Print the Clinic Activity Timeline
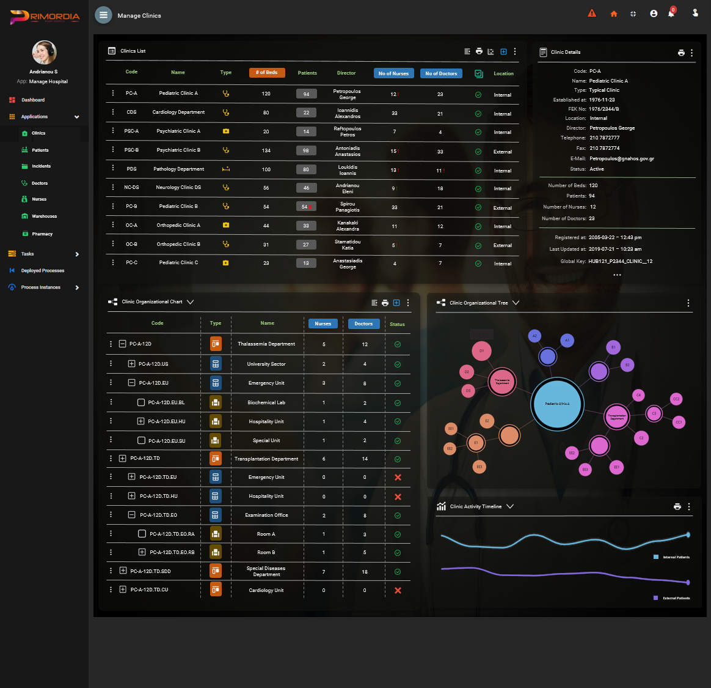 [x=677, y=507]
